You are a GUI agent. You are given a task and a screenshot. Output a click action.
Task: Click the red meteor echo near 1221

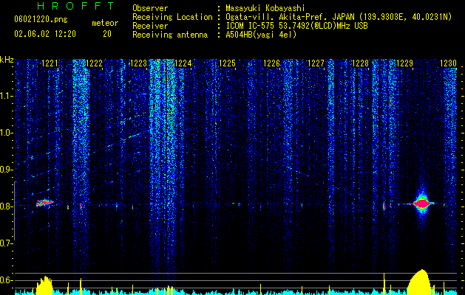(44, 203)
